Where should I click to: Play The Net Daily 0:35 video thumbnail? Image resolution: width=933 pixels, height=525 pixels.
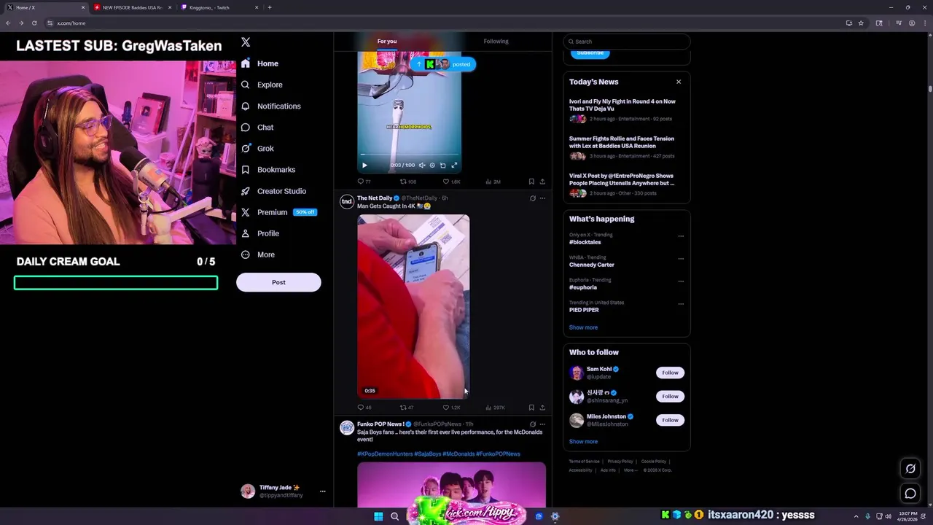[413, 306]
